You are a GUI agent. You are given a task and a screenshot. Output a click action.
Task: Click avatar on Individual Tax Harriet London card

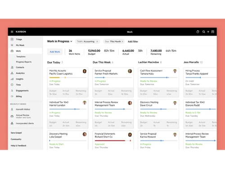coord(85,103)
